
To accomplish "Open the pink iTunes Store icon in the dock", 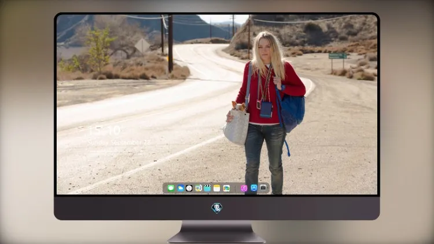I will click(x=244, y=188).
